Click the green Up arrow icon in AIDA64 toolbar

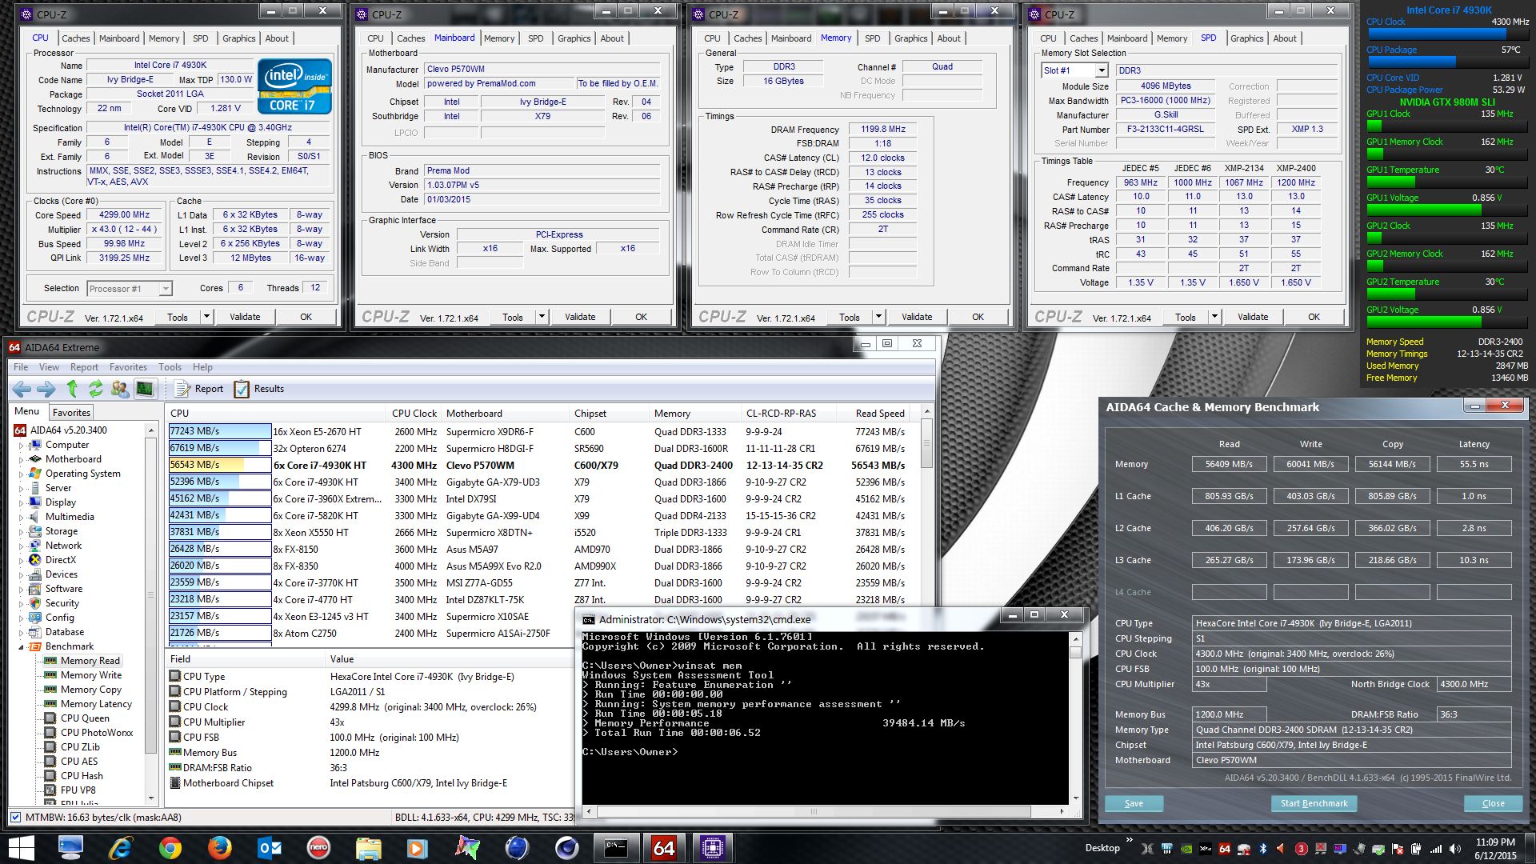point(72,389)
